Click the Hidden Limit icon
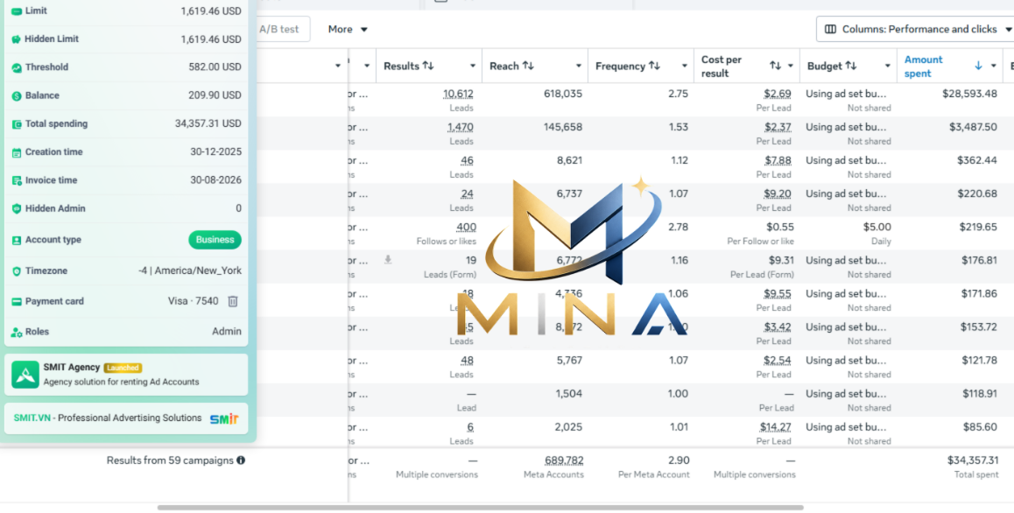Screen dimensions: 1014x513 tap(17, 39)
